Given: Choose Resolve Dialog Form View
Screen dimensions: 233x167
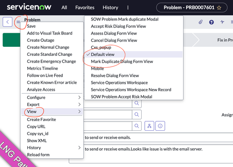Looking at the screenshot, I should [134, 76].
